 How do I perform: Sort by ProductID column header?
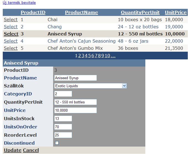(x=33, y=12)
